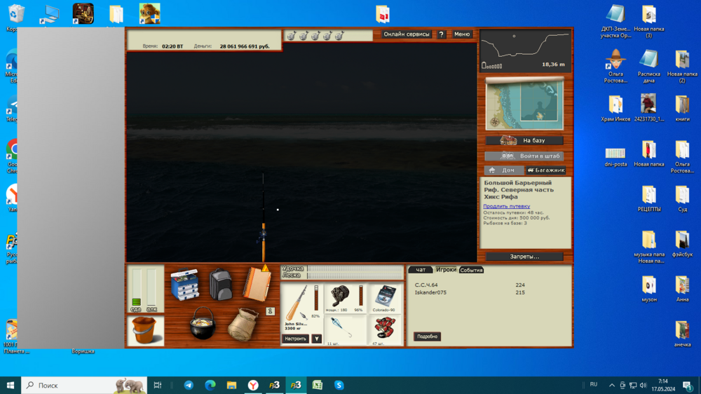
Task: Open the blue tackle box
Action: (185, 284)
